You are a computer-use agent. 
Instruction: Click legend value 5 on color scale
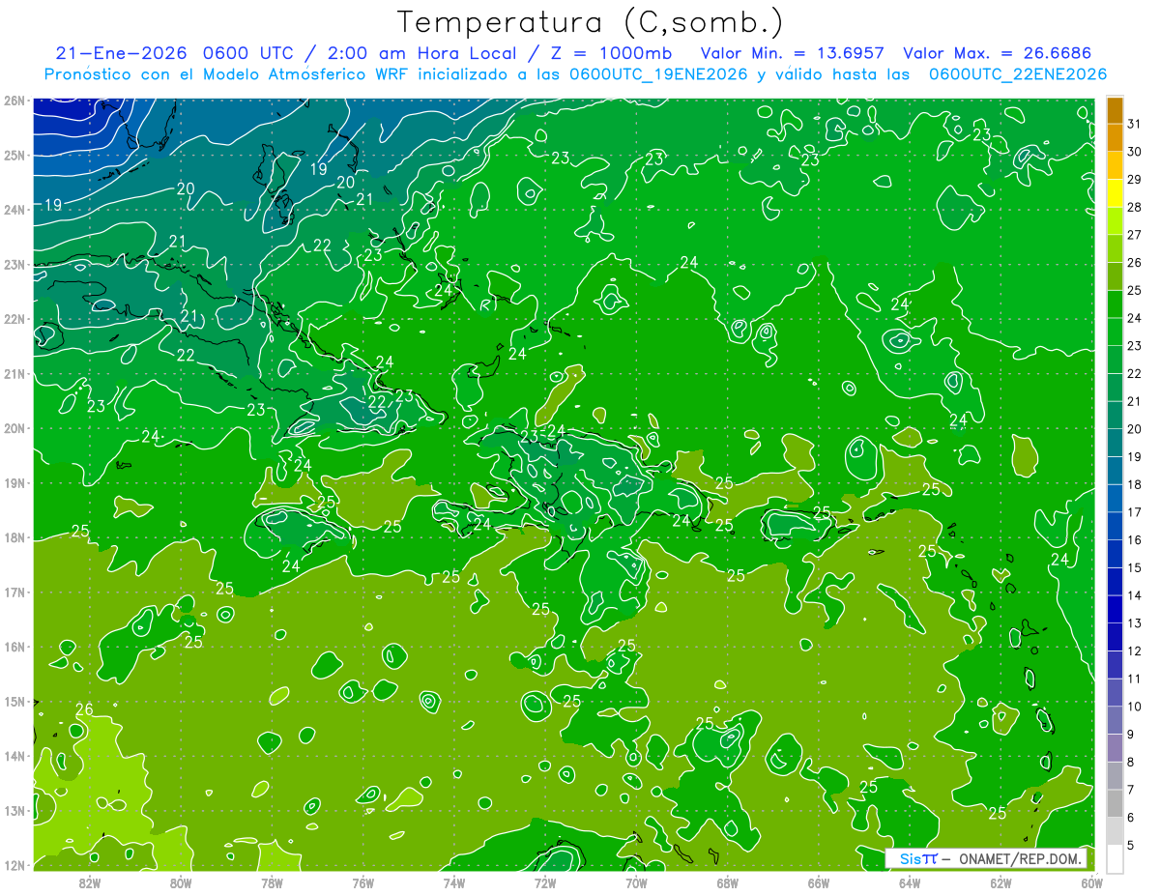[1132, 846]
